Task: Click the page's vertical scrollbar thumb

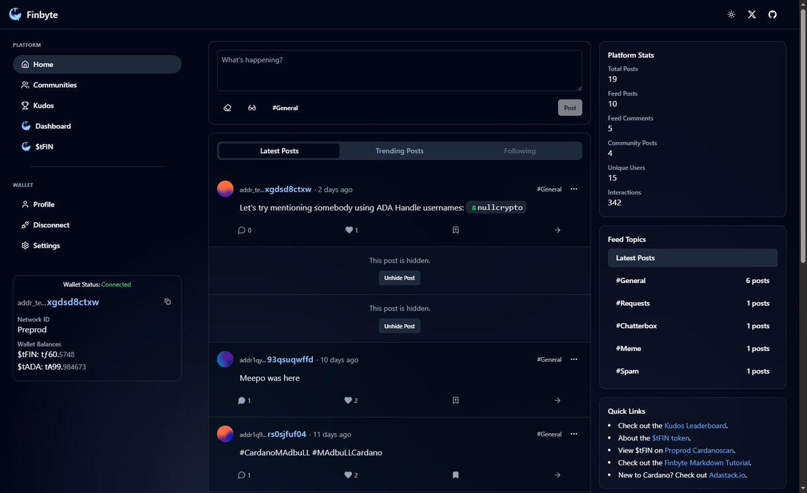Action: click(x=803, y=135)
